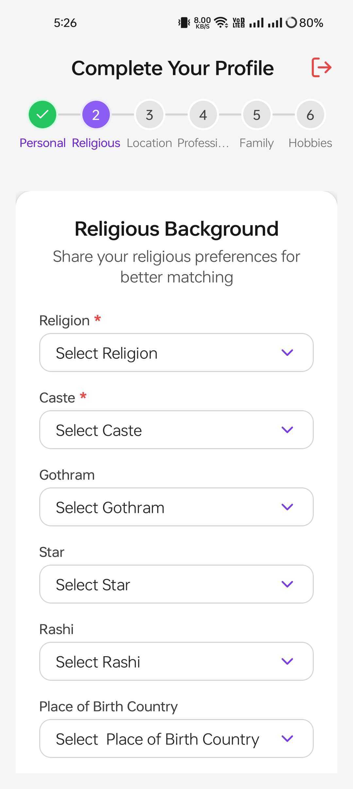
Task: Open Place of Birth Country dropdown
Action: pos(176,739)
